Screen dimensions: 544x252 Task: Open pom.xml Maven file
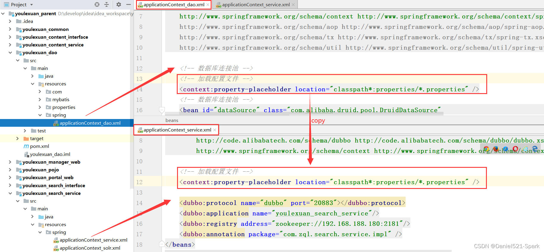click(x=39, y=146)
